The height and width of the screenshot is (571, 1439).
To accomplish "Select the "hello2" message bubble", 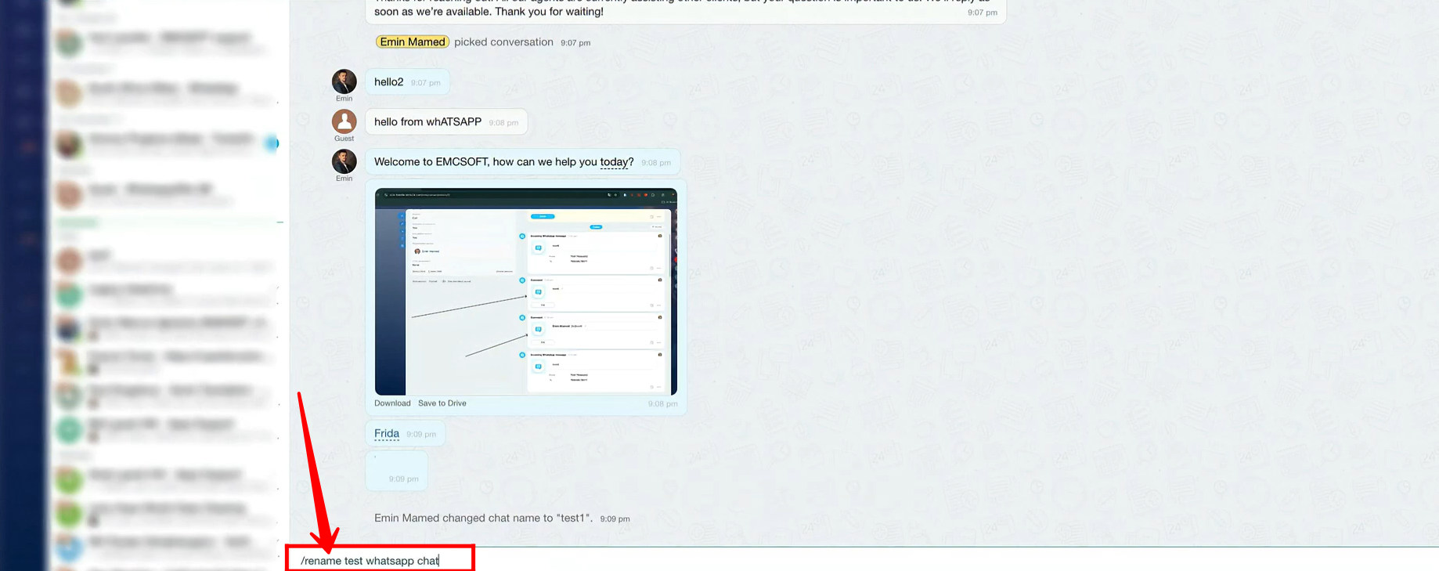I will pos(389,82).
